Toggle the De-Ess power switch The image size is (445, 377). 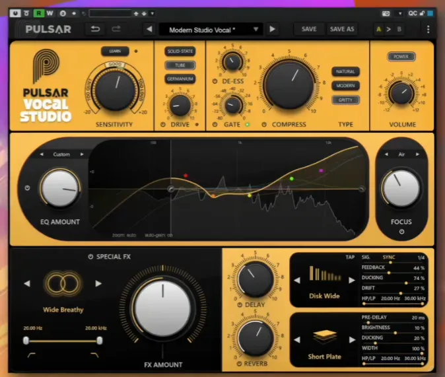tap(215, 81)
